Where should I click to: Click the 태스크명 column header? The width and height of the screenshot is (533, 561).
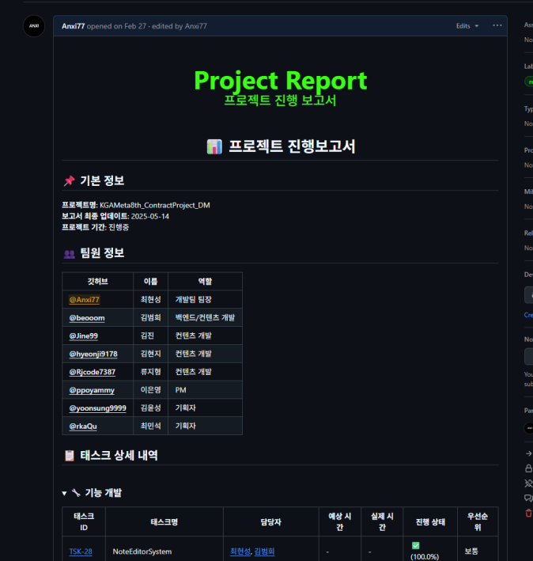point(164,522)
